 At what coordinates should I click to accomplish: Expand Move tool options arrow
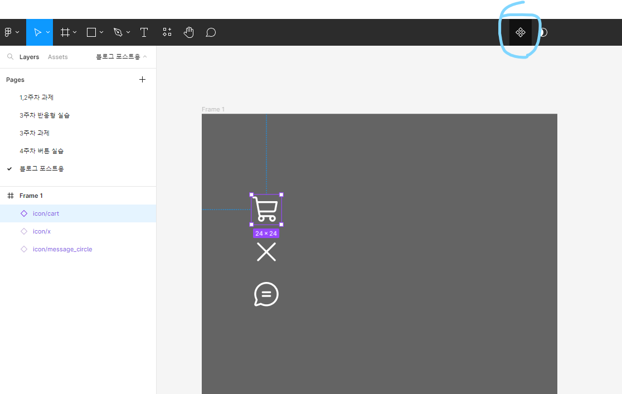pos(48,32)
